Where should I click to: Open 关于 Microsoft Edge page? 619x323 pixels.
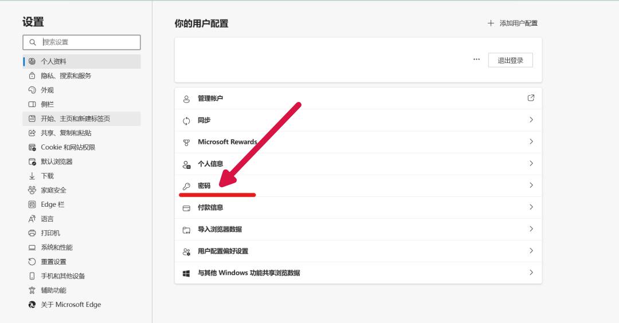[82, 305]
